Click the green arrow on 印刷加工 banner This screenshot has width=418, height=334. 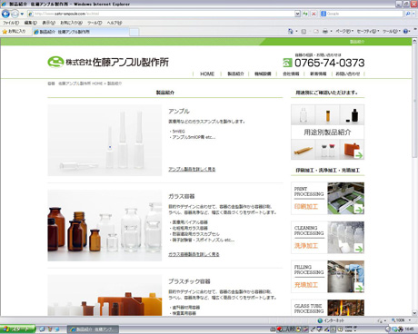tap(359, 210)
